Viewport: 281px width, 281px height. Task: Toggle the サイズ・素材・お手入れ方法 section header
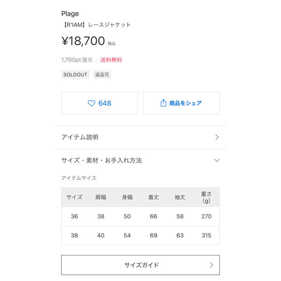coord(140,160)
